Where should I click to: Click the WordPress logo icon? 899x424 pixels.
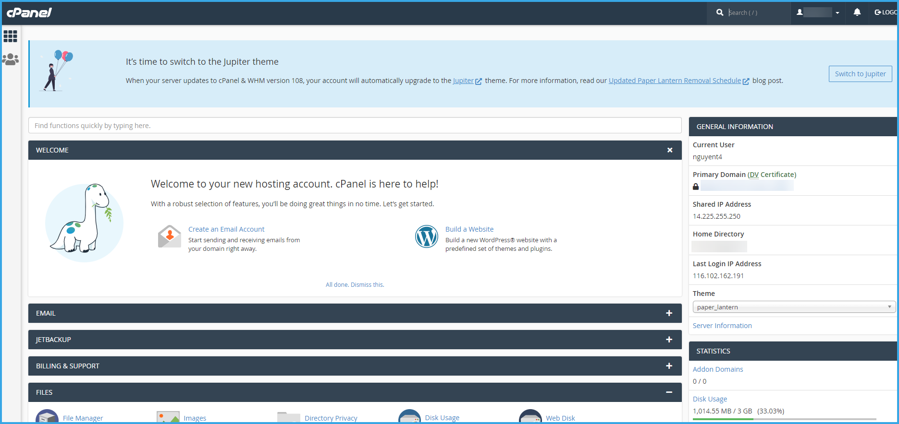pyautogui.click(x=427, y=236)
